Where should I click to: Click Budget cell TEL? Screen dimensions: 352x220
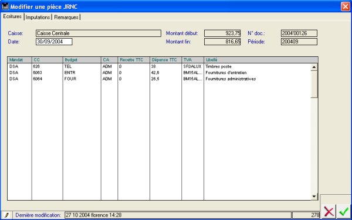[67, 66]
